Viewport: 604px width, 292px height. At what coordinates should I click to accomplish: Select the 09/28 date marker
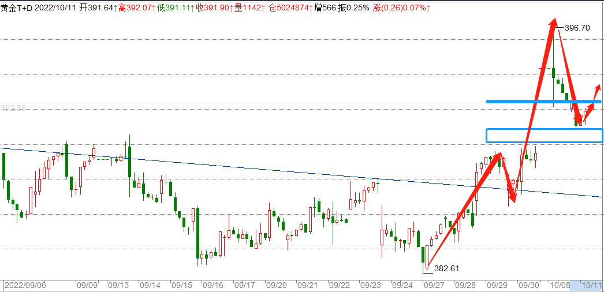point(465,286)
